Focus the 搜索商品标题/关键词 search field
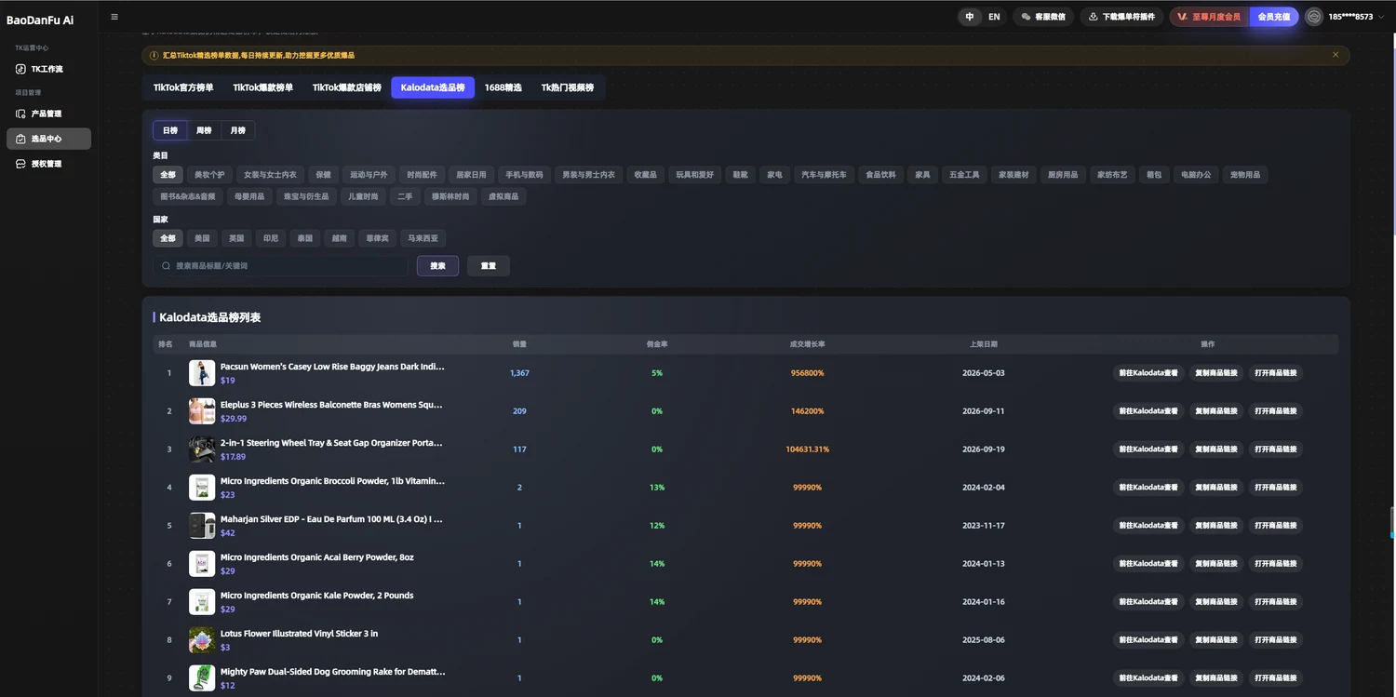This screenshot has height=697, width=1396. coord(280,266)
